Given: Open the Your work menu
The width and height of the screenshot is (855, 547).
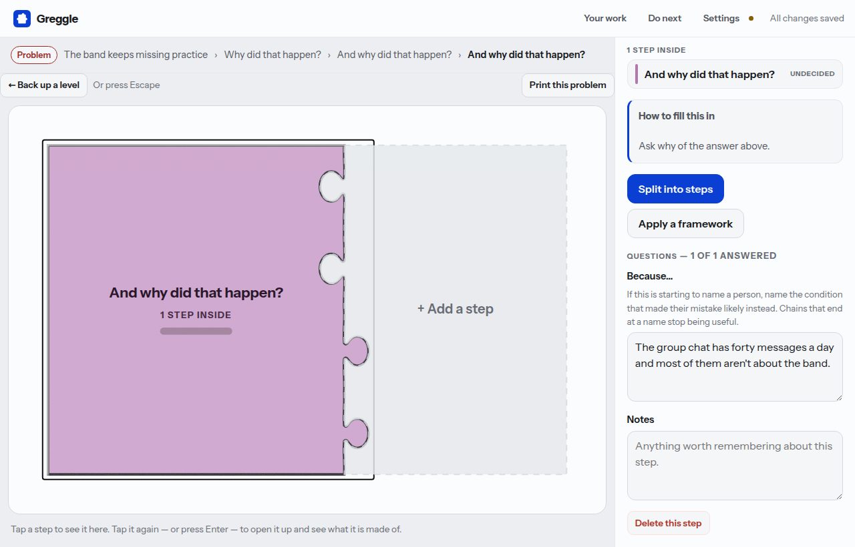Looking at the screenshot, I should [605, 19].
